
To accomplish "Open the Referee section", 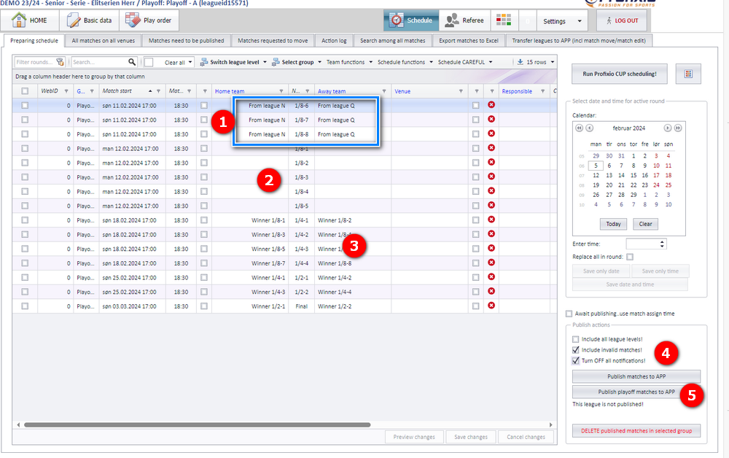I will (464, 20).
